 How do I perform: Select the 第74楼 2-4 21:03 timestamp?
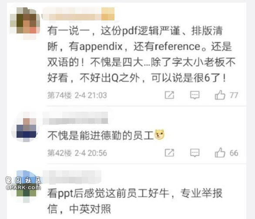(77, 95)
